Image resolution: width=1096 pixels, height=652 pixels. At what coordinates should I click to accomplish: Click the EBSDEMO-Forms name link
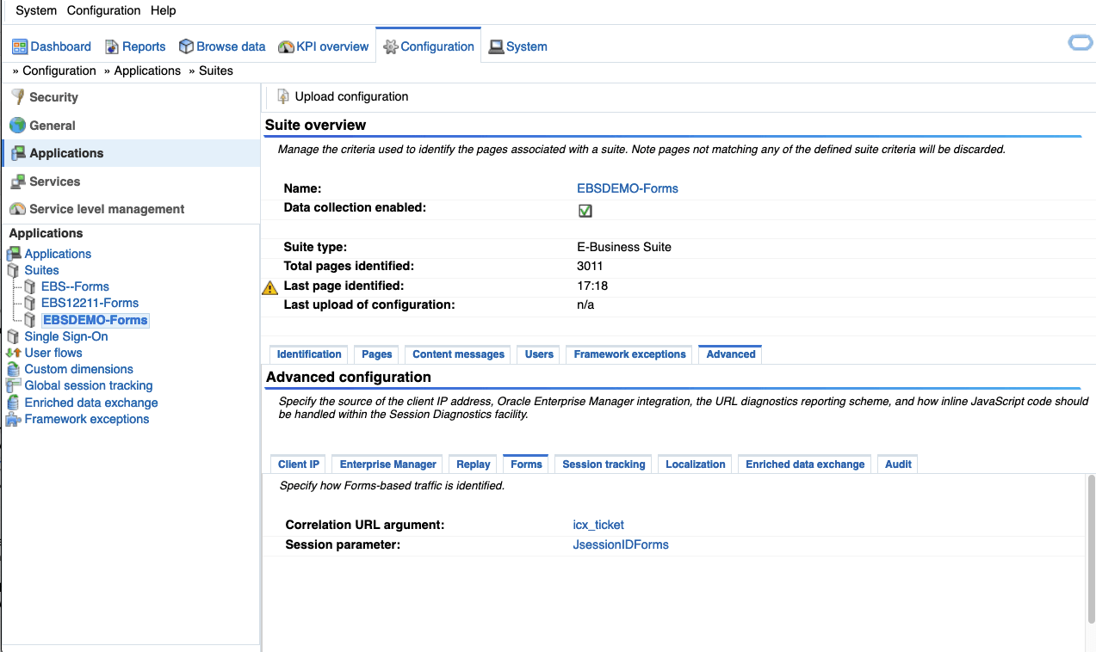tap(628, 188)
